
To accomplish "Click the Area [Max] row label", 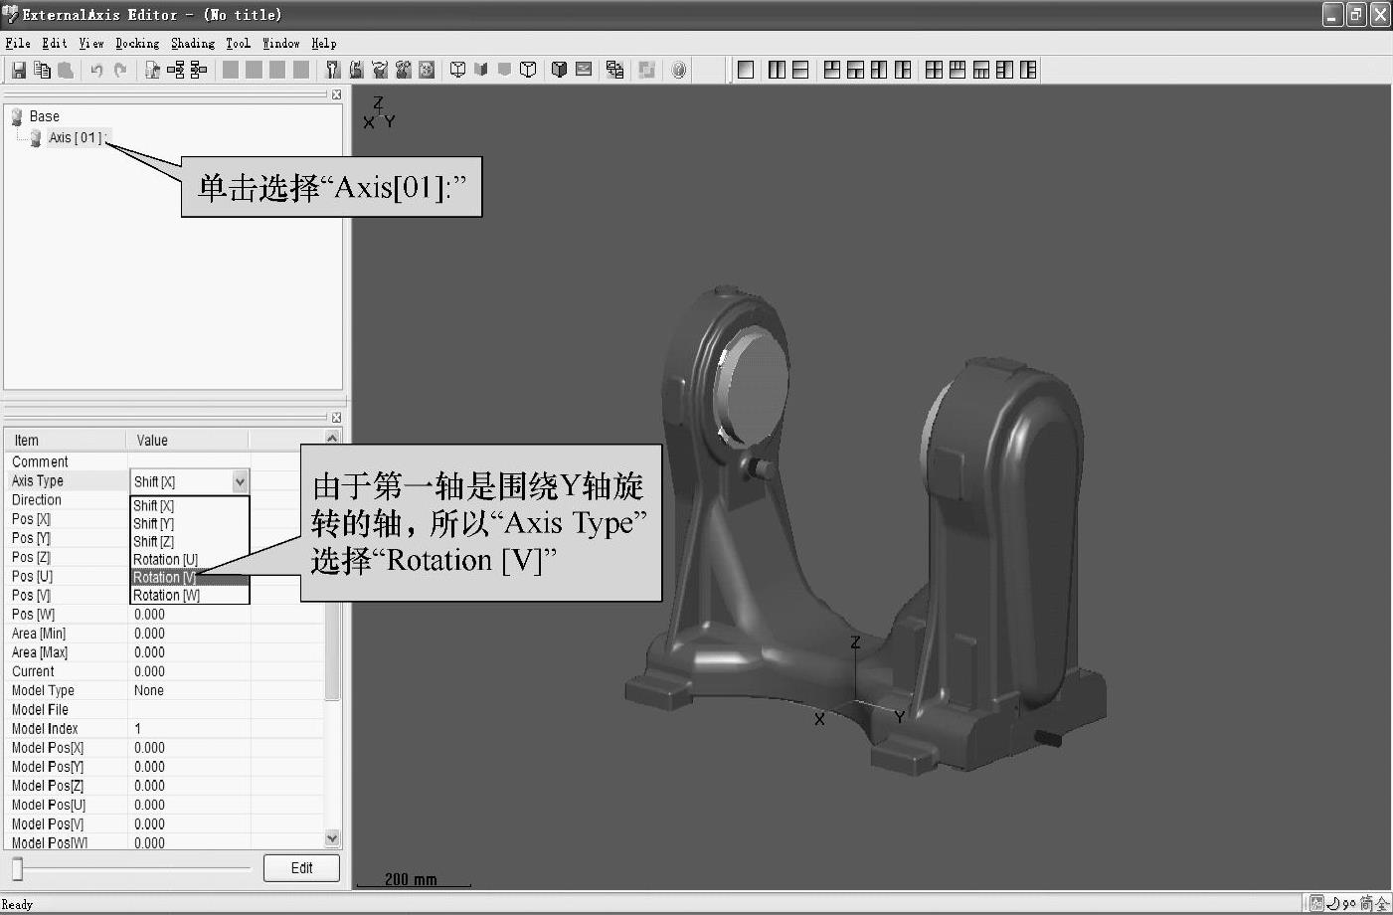I will click(40, 652).
